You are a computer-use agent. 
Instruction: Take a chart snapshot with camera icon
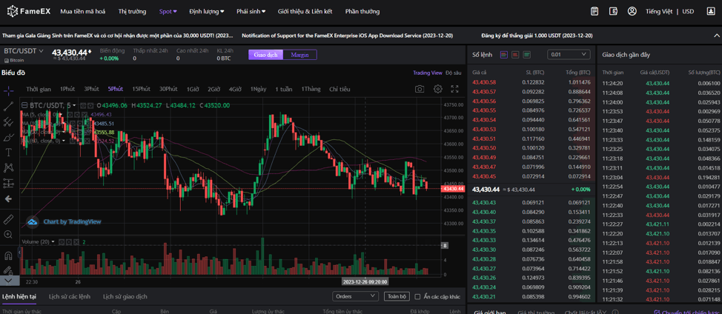click(x=420, y=89)
